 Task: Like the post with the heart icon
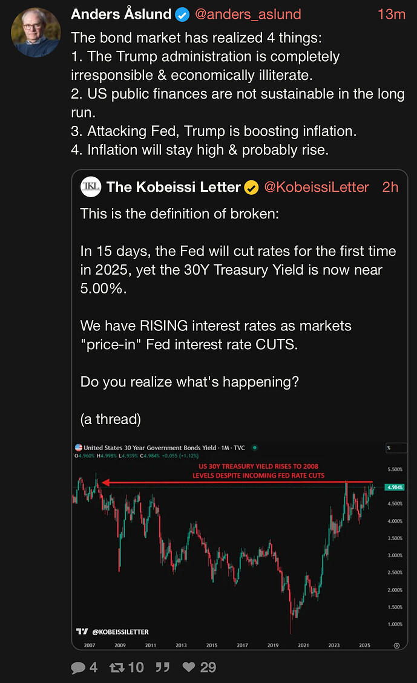[189, 667]
